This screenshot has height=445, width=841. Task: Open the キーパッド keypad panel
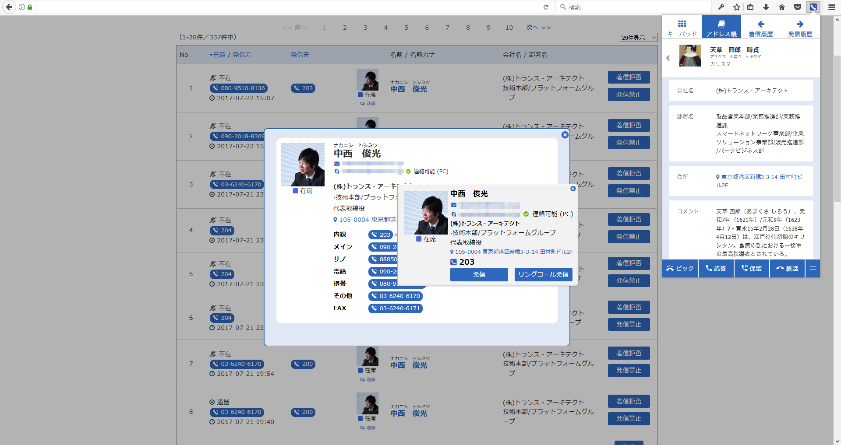(x=682, y=26)
